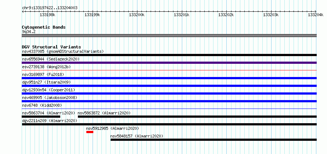Click the small red nsv5912985 bar
The width and height of the screenshot is (327, 154).
(x=90, y=132)
